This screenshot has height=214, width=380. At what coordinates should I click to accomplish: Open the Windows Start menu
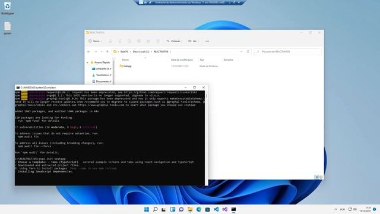pos(147,209)
